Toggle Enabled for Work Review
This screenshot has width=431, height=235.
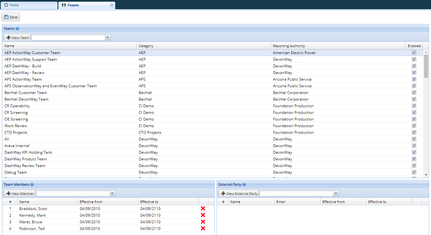click(x=414, y=126)
